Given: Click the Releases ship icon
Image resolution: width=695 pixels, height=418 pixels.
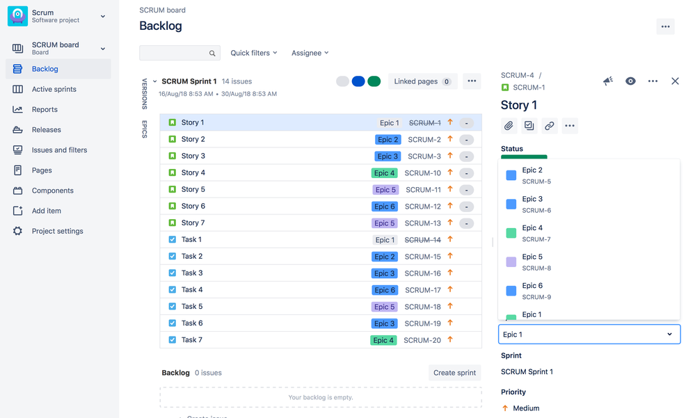Looking at the screenshot, I should coord(17,130).
